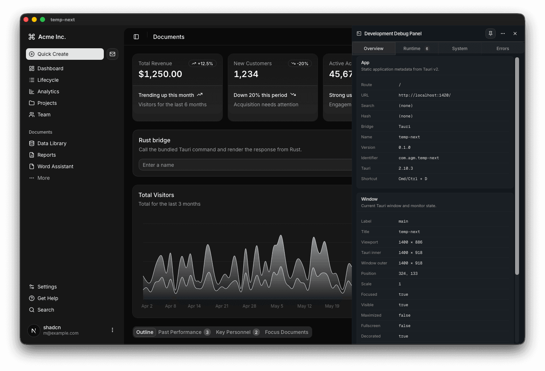Open the Projects folder icon
This screenshot has width=545, height=371.
point(32,103)
